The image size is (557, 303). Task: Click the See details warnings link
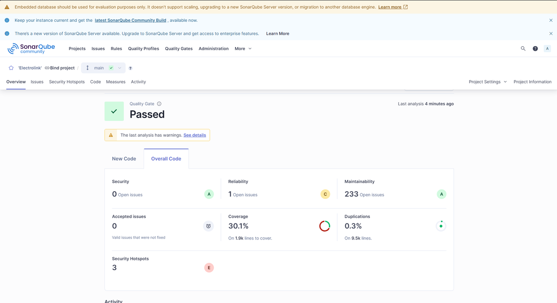(x=195, y=135)
